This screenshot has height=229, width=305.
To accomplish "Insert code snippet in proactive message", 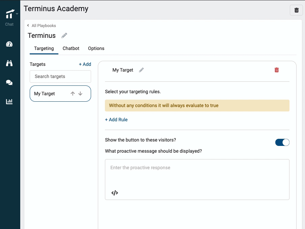I will click(x=115, y=193).
